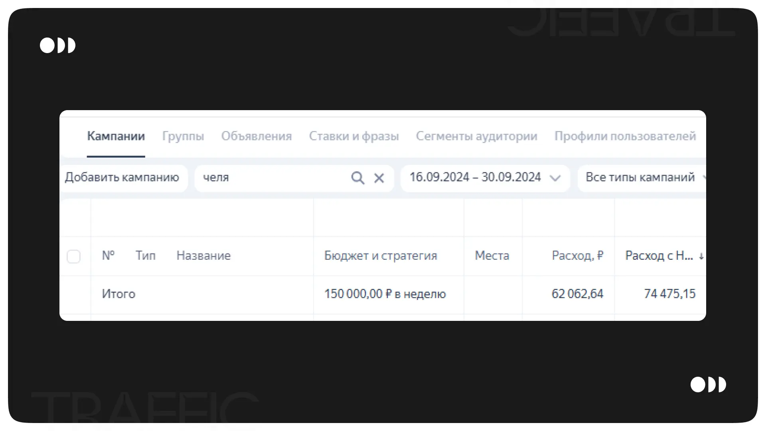Click the Бюджет и стратегия column header
Image resolution: width=766 pixels, height=431 pixels.
click(x=381, y=255)
